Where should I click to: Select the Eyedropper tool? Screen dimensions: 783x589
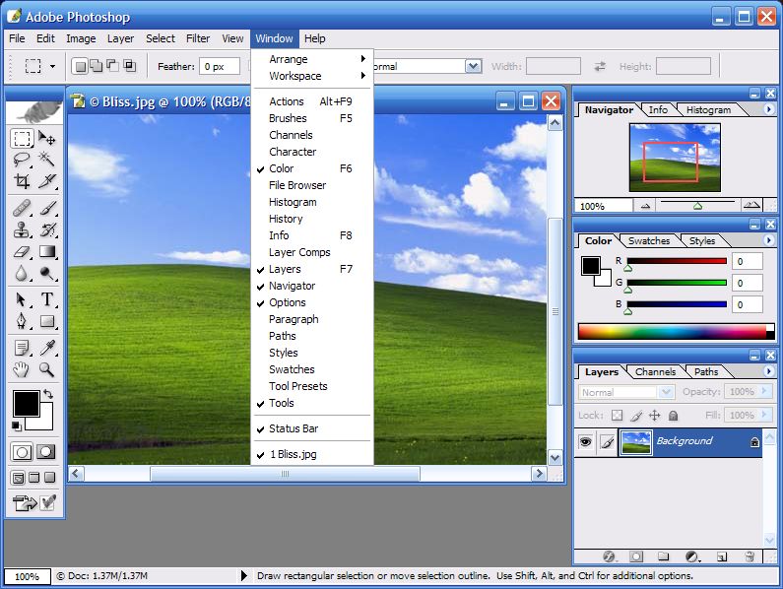tap(47, 348)
